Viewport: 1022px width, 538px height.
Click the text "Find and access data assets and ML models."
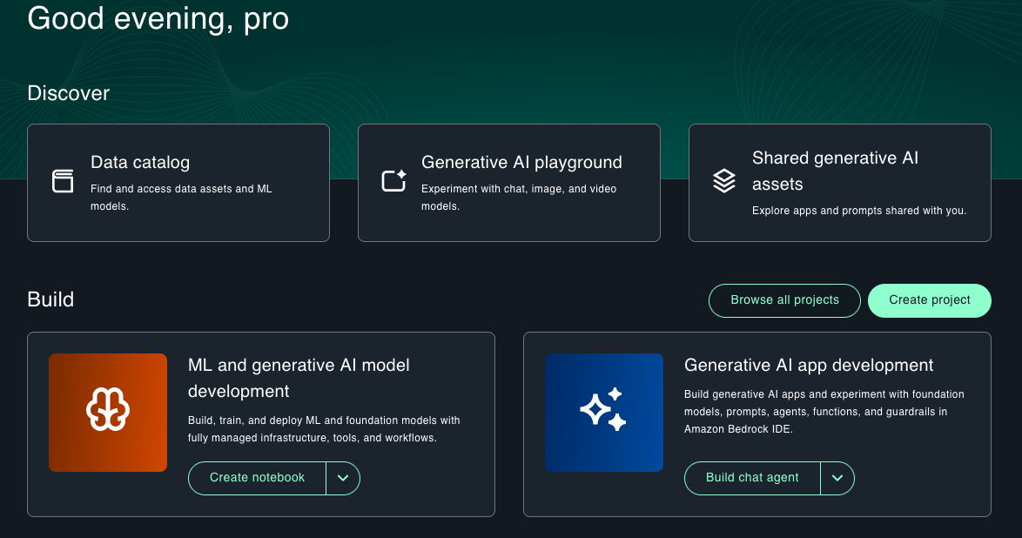[x=181, y=198]
